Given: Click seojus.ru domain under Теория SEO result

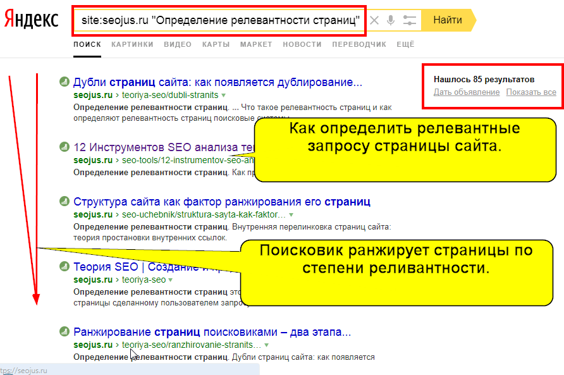Looking at the screenshot, I should tap(93, 280).
